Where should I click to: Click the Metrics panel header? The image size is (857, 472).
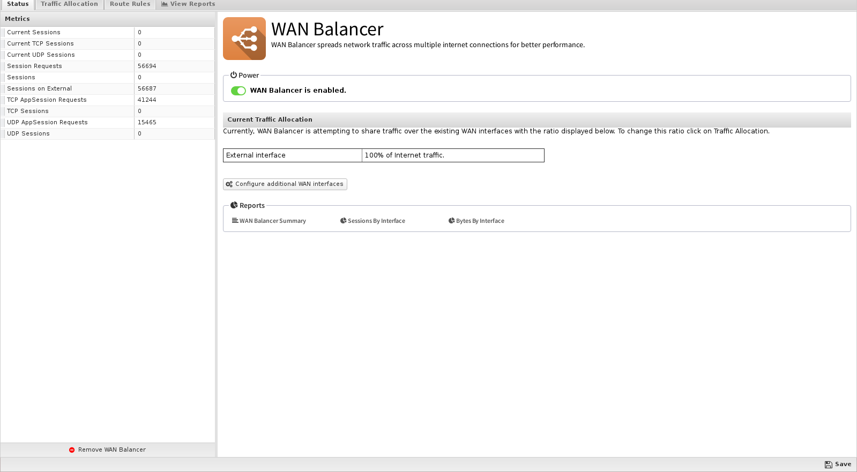tap(108, 19)
